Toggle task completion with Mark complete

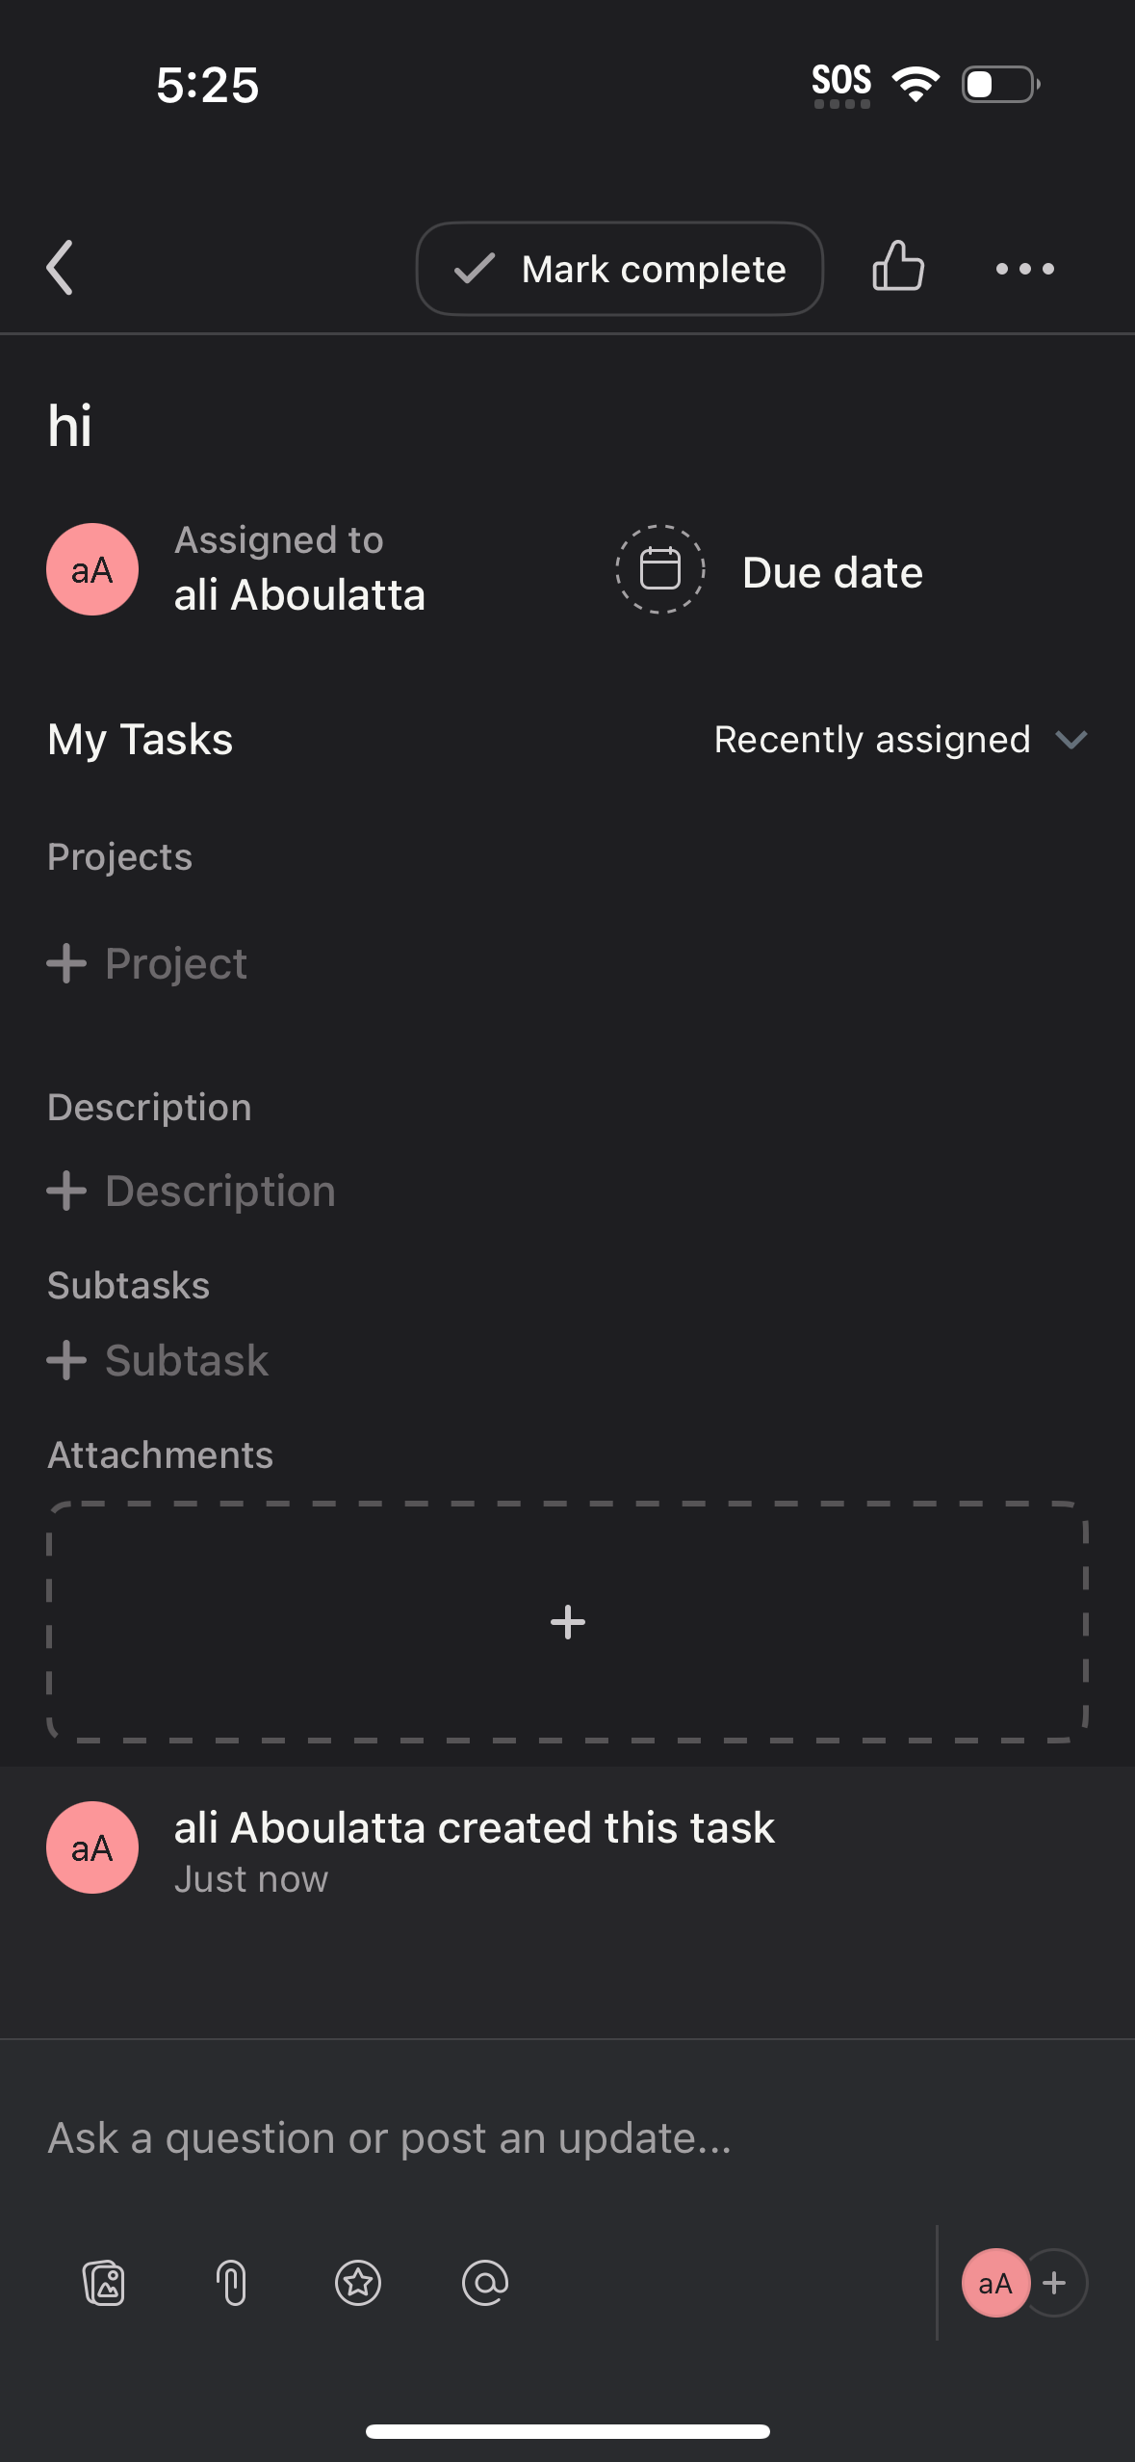619,269
